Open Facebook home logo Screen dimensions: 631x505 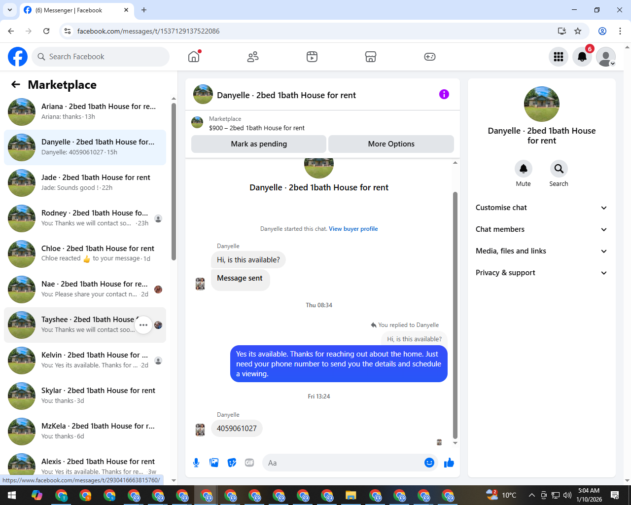(18, 57)
